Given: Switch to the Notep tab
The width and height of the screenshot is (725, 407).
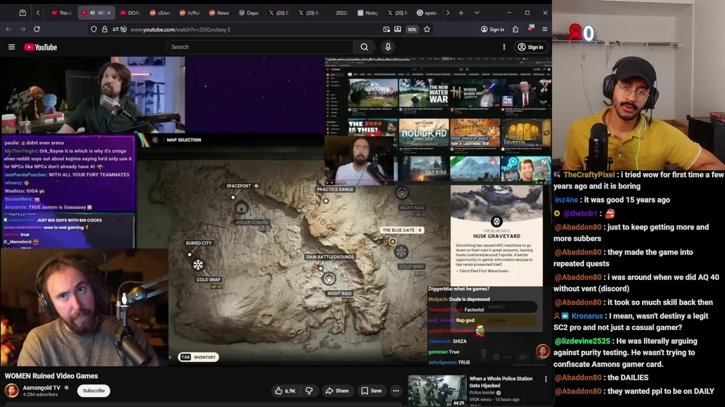Looking at the screenshot, I should 368,12.
